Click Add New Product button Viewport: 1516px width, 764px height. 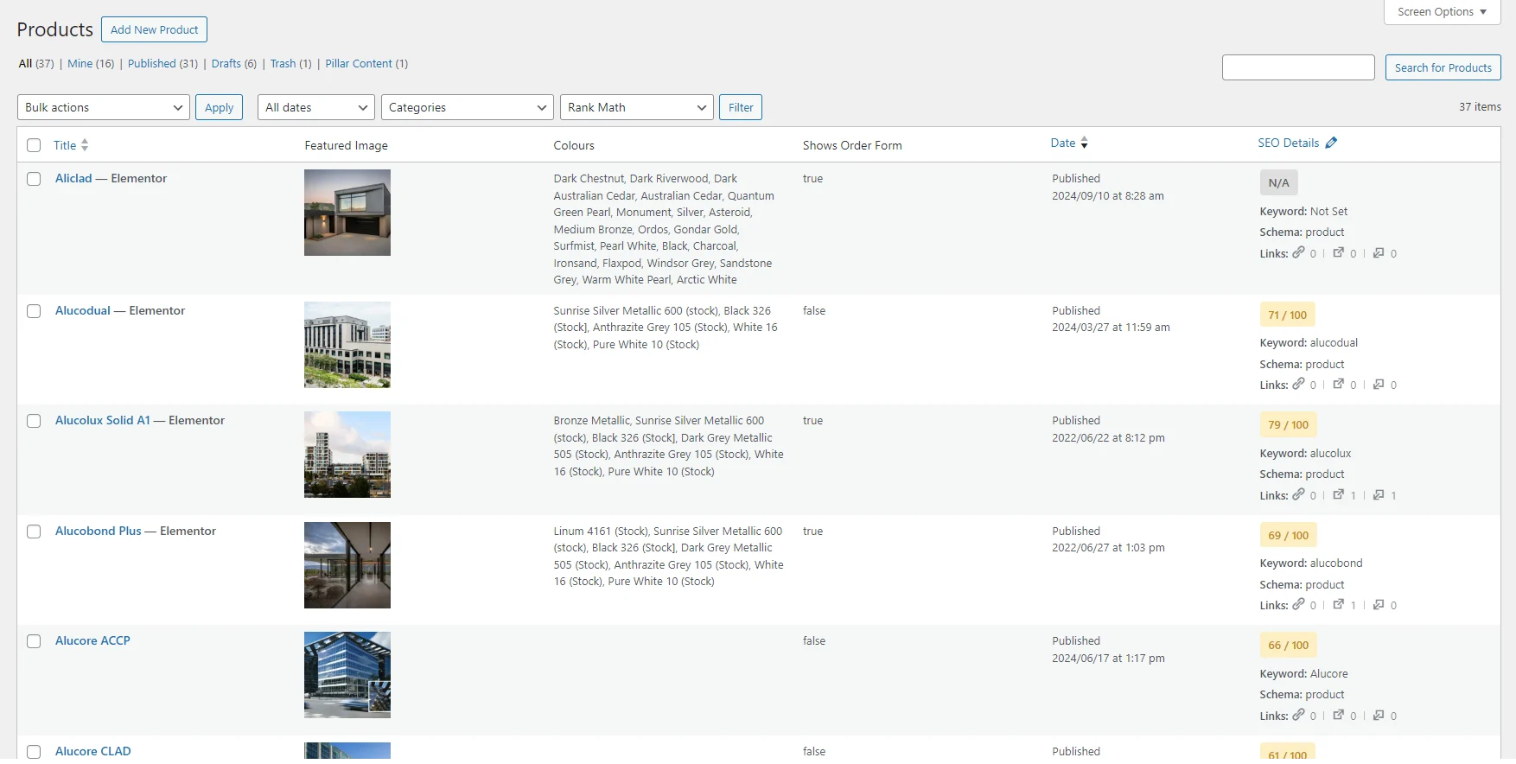(154, 29)
